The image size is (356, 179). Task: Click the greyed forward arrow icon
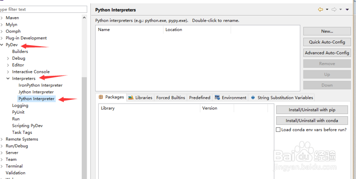click(334, 10)
